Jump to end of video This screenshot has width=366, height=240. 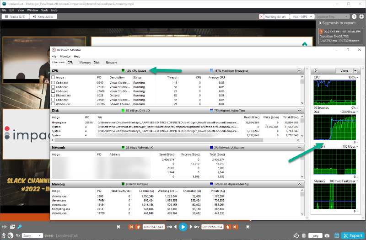click(248, 227)
